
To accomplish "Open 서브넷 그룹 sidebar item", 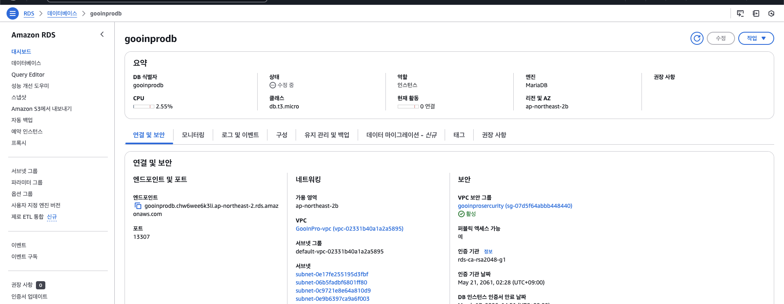I will (24, 171).
